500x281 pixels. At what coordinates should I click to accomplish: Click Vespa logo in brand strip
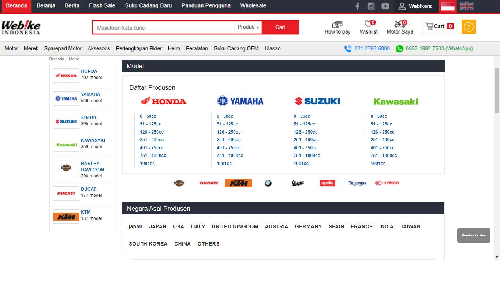[x=298, y=183]
